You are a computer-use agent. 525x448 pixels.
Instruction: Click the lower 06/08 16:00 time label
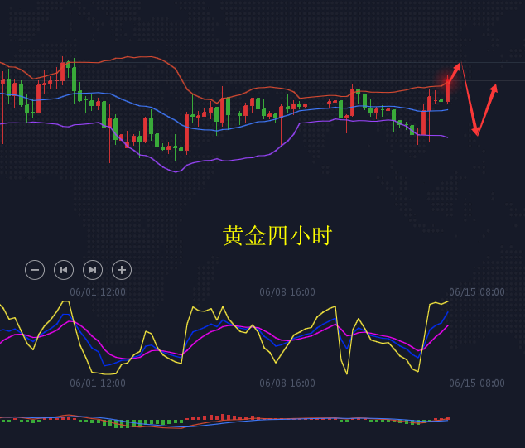coord(287,383)
